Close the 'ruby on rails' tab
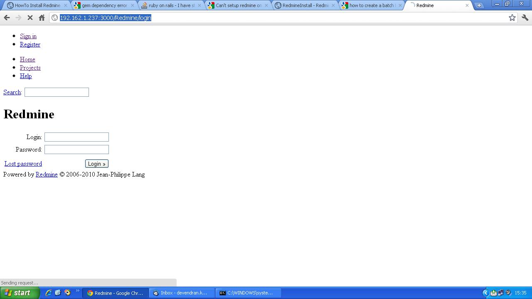 (199, 5)
